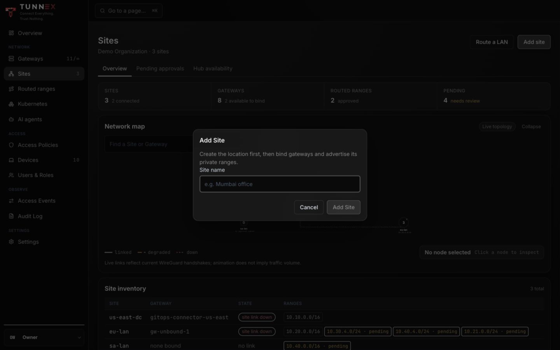Cancel the Add Site dialog

click(x=309, y=207)
